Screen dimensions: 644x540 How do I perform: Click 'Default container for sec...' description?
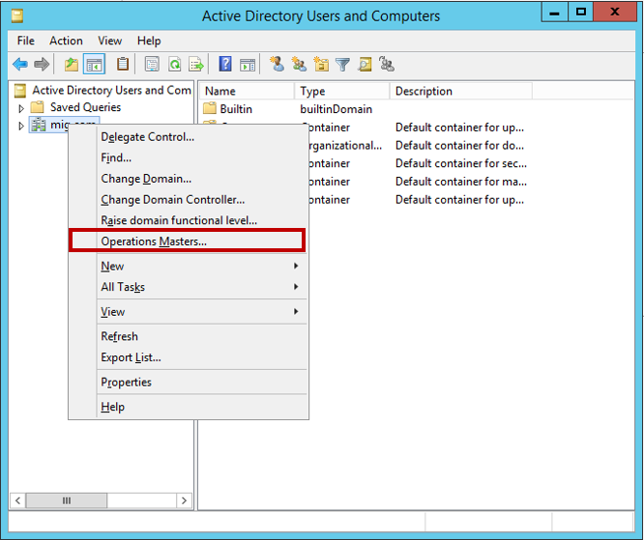461,163
